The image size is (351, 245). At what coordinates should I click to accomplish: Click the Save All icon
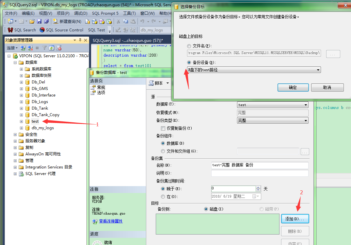tap(46, 21)
